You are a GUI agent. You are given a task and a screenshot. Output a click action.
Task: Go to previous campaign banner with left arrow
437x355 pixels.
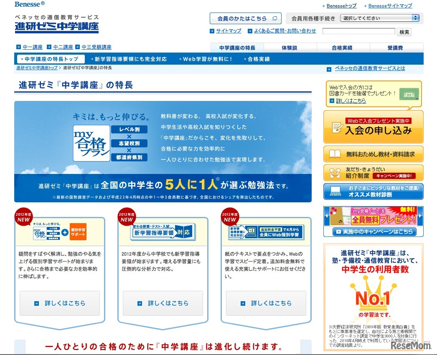[x=327, y=216]
